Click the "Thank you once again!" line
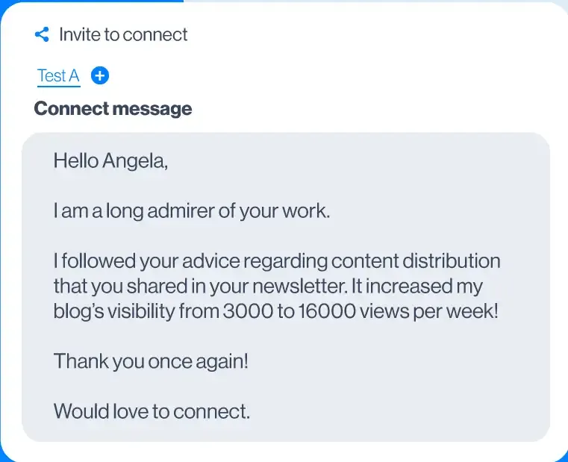Screen dimensions: 568x462 point(151,362)
